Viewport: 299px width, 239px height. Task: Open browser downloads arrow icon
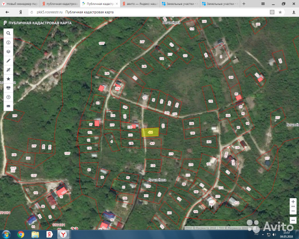pyautogui.click(x=294, y=12)
